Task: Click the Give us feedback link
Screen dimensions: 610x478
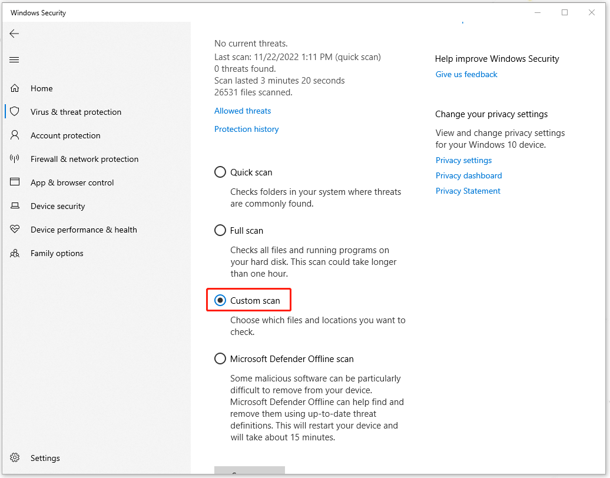Action: pos(466,74)
